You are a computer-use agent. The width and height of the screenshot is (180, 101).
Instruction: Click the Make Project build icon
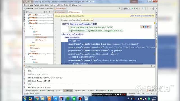click(x=120, y=8)
